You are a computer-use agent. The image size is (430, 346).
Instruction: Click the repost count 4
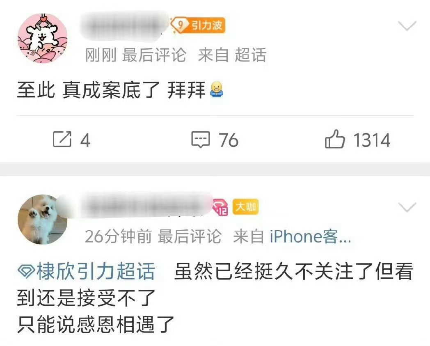(85, 140)
